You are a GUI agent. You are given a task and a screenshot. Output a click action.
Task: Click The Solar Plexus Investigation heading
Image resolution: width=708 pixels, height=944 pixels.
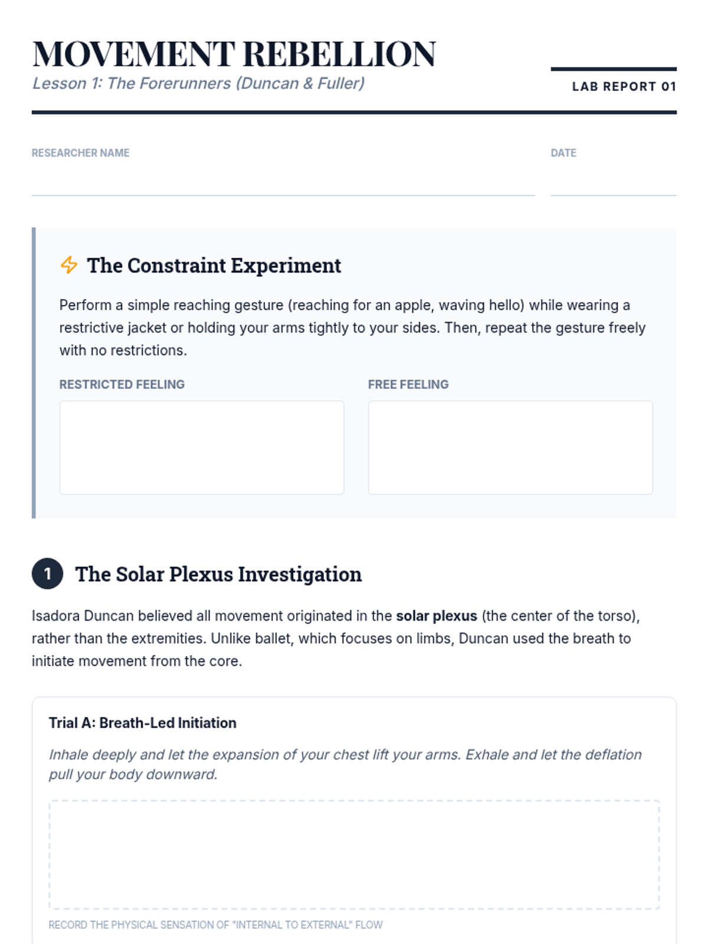pos(218,574)
